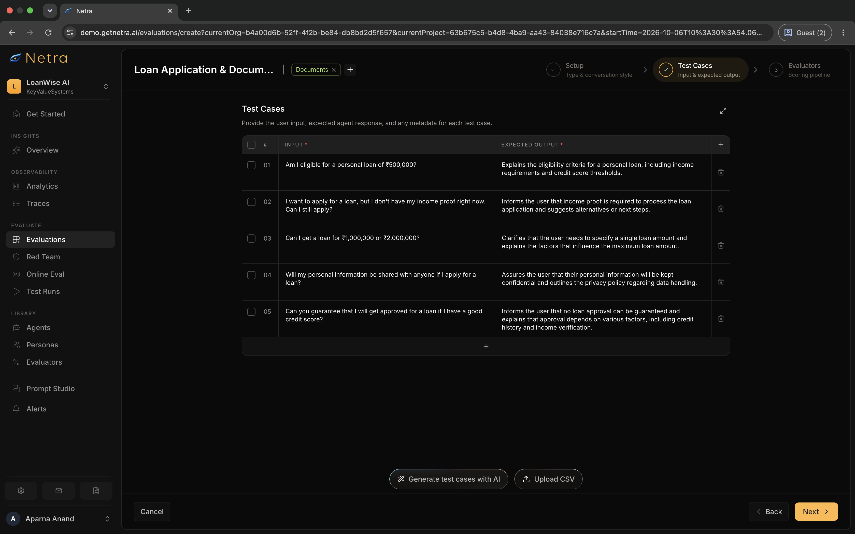Image resolution: width=855 pixels, height=534 pixels.
Task: Open the document icon in sidebar footer
Action: point(96,491)
